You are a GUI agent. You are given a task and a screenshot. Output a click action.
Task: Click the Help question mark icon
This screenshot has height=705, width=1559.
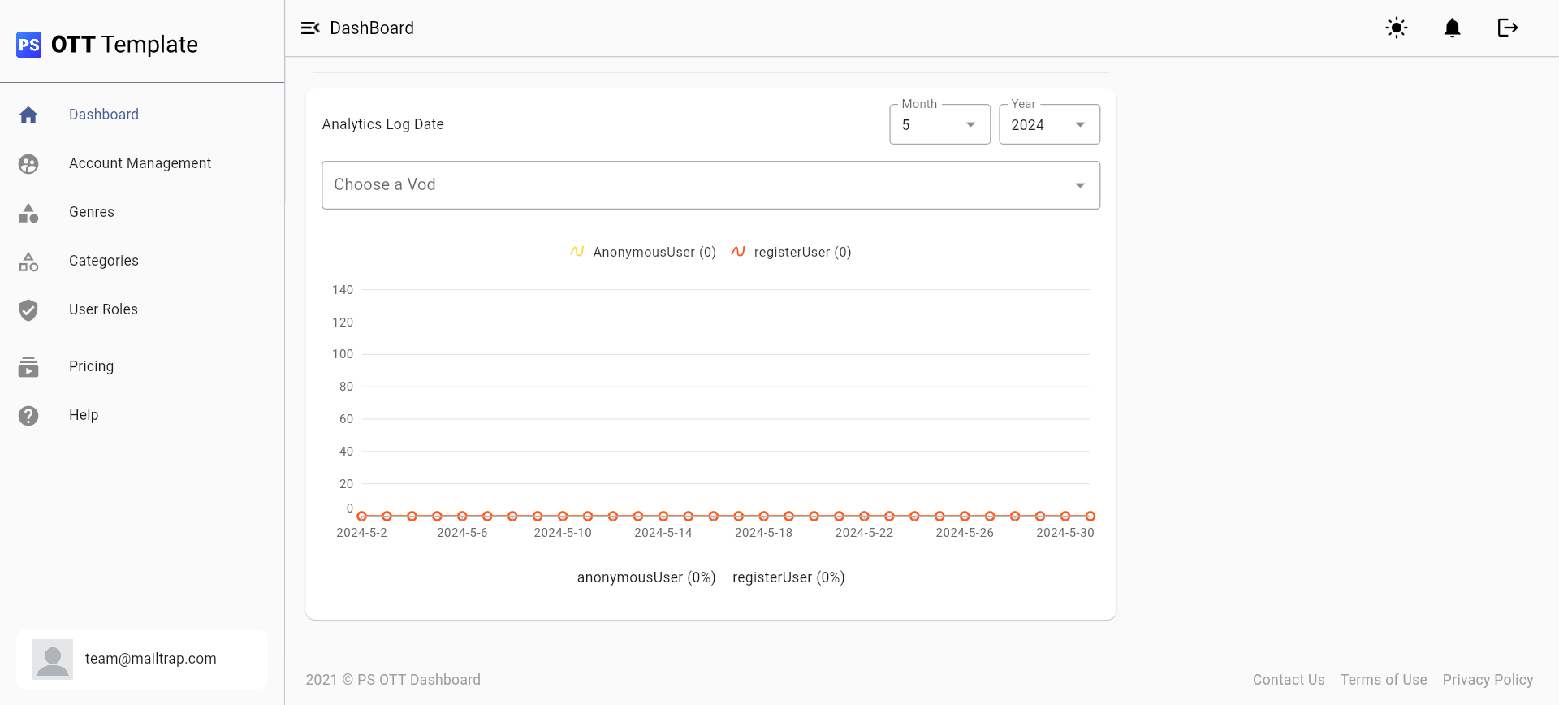(28, 416)
